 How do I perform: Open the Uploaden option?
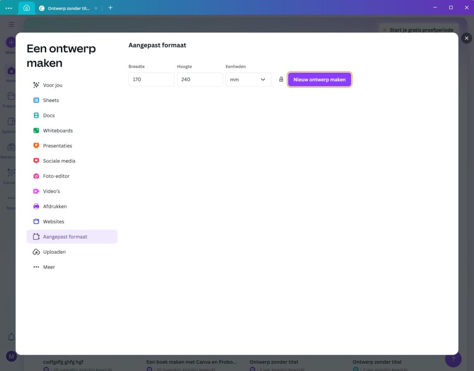point(54,252)
